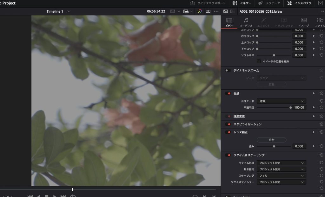Open the スケーリング dropdown showing フィル
Viewport: 325px width, 197px height.
[281, 176]
